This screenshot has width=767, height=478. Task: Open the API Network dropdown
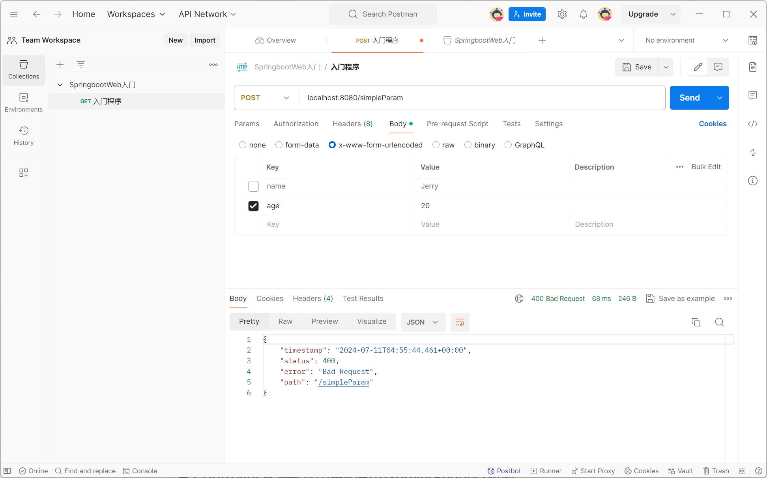pos(207,14)
